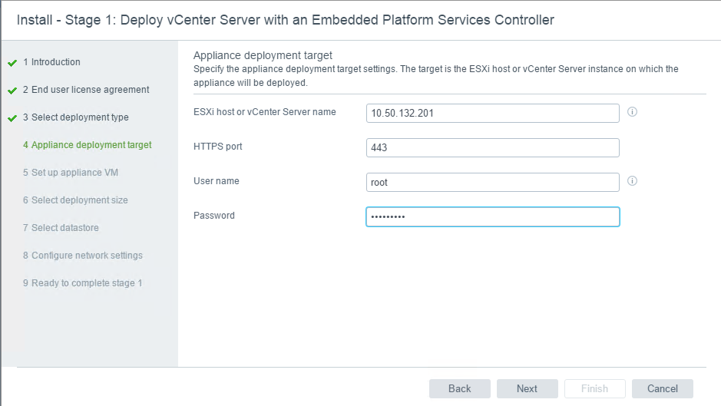Open step 5 Set up appliance VM

click(70, 173)
